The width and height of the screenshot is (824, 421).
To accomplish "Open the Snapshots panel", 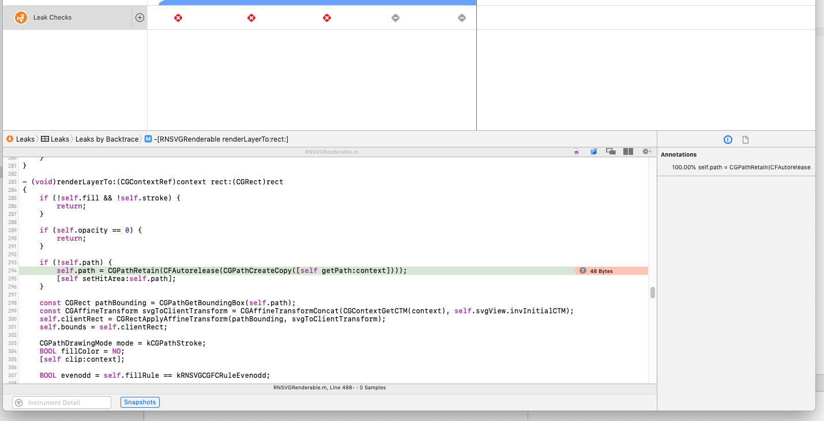I will [140, 402].
